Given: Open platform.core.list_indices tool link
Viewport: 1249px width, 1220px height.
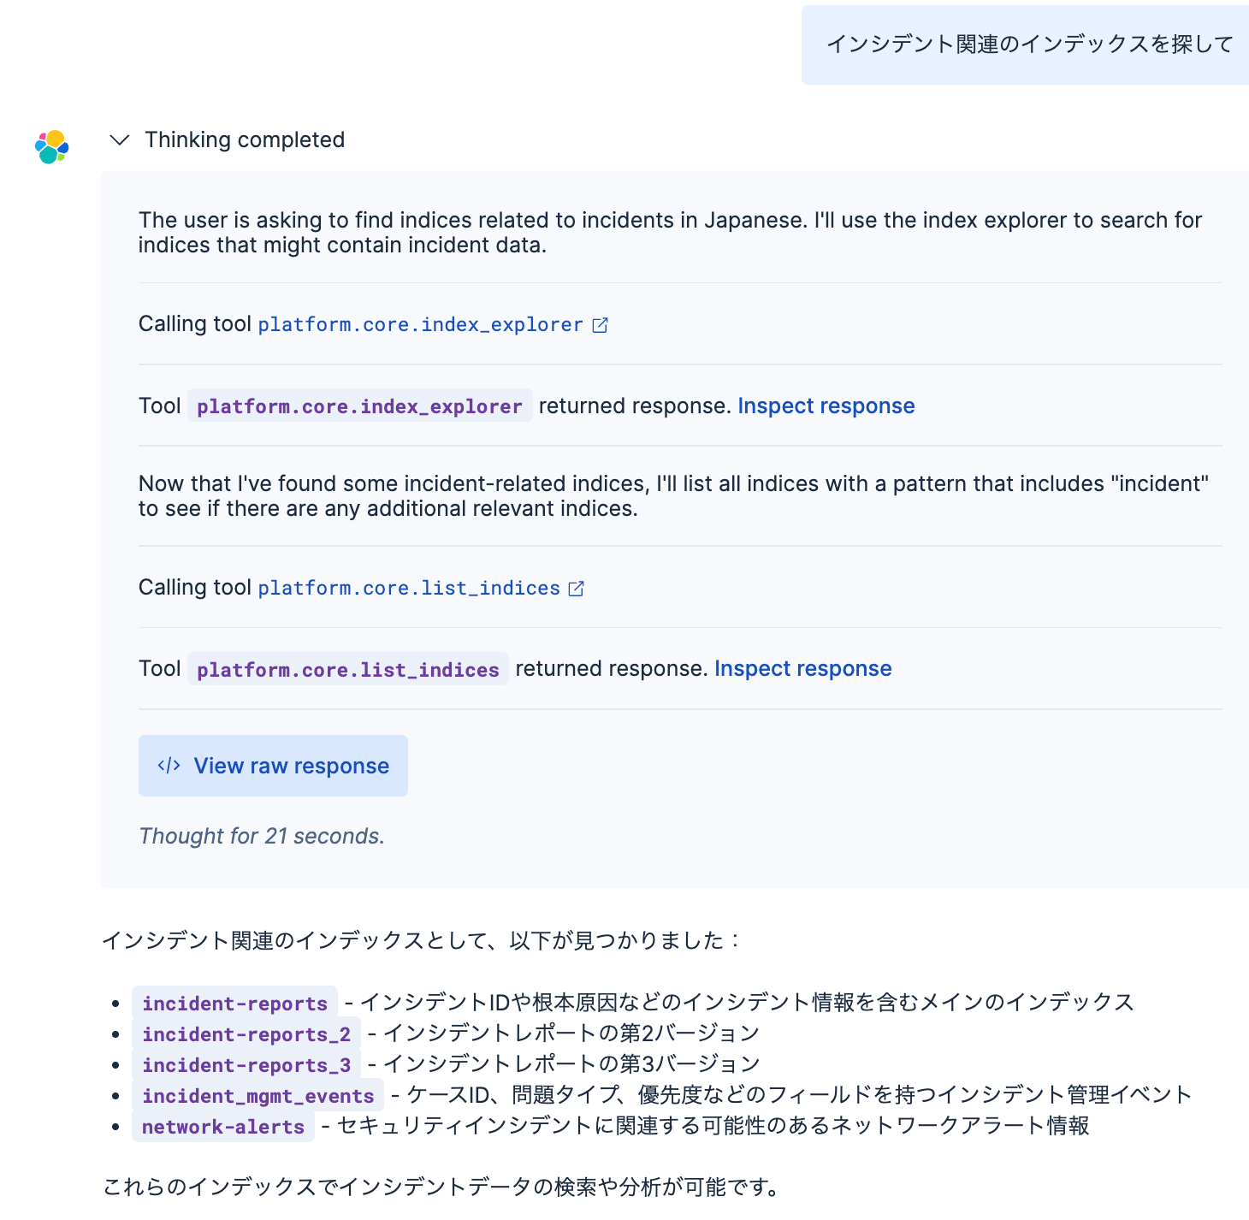Looking at the screenshot, I should click(409, 589).
